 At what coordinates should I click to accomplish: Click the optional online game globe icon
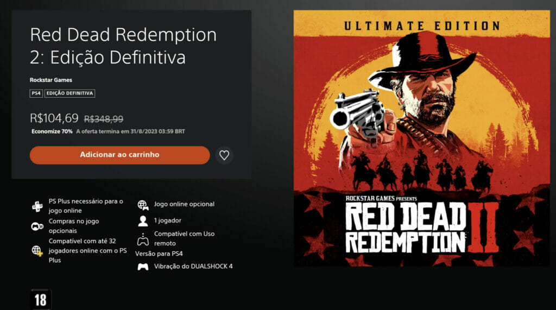tap(143, 205)
